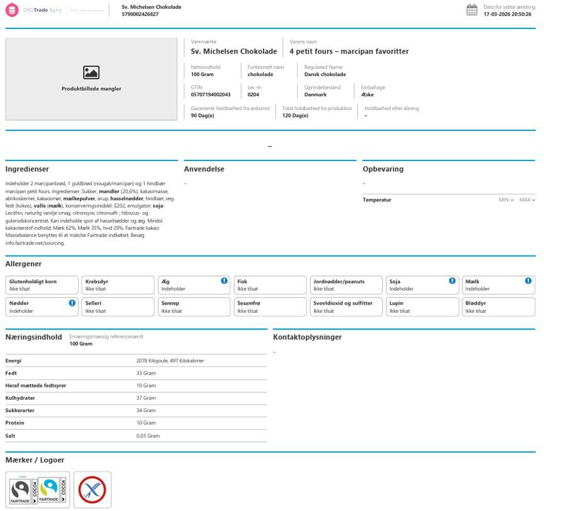
Task: Click the Næringsindhold section heading
Action: pyautogui.click(x=34, y=337)
